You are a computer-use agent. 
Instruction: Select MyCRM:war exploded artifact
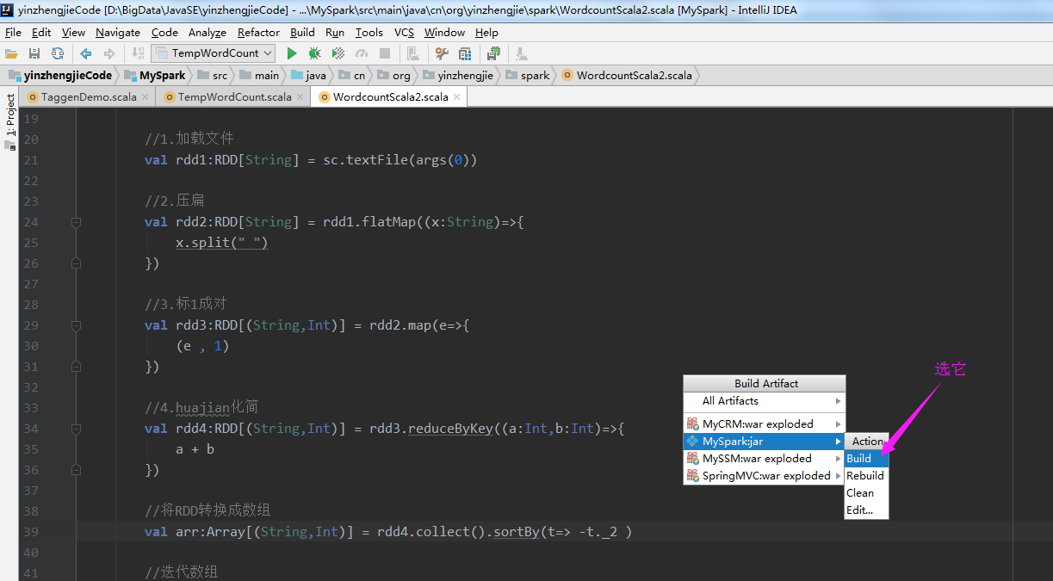pos(764,424)
